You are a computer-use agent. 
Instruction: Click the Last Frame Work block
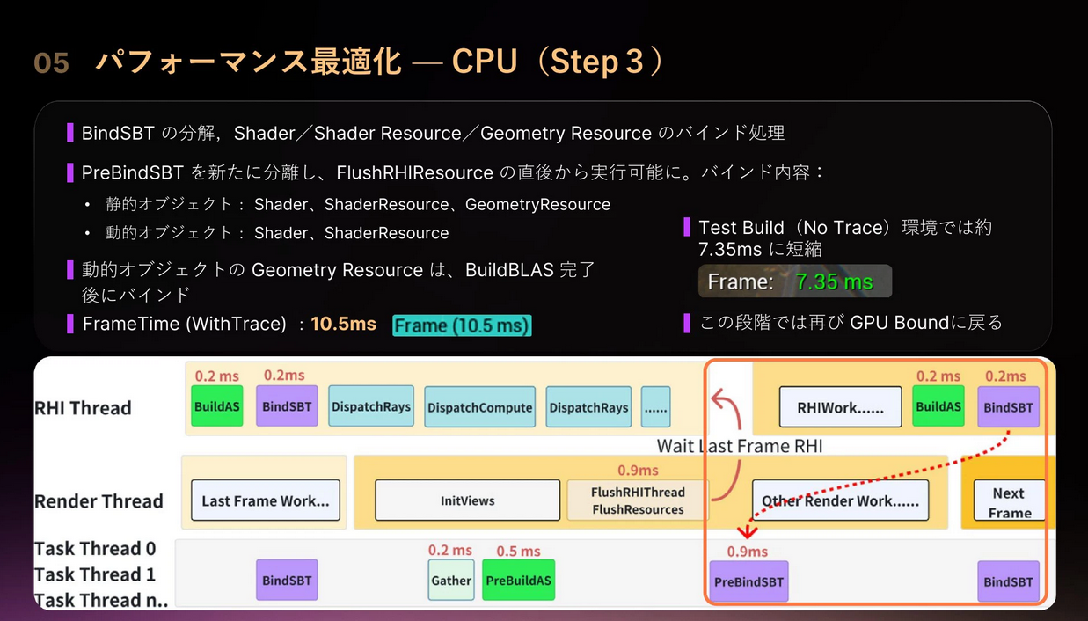tap(265, 500)
